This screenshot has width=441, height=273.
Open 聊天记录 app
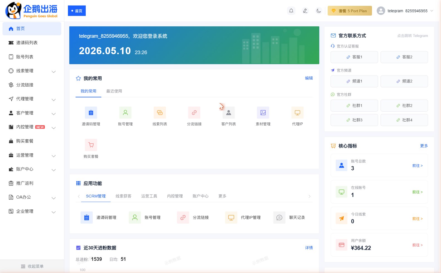coord(289,217)
